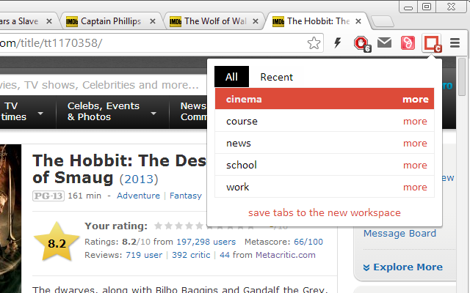Click the lightning bolt extension icon
This screenshot has height=293, width=470.
[337, 43]
